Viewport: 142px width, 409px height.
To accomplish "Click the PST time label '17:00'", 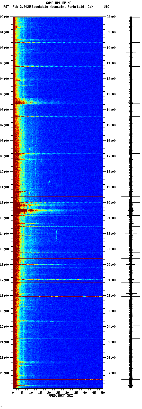I will [4, 280].
